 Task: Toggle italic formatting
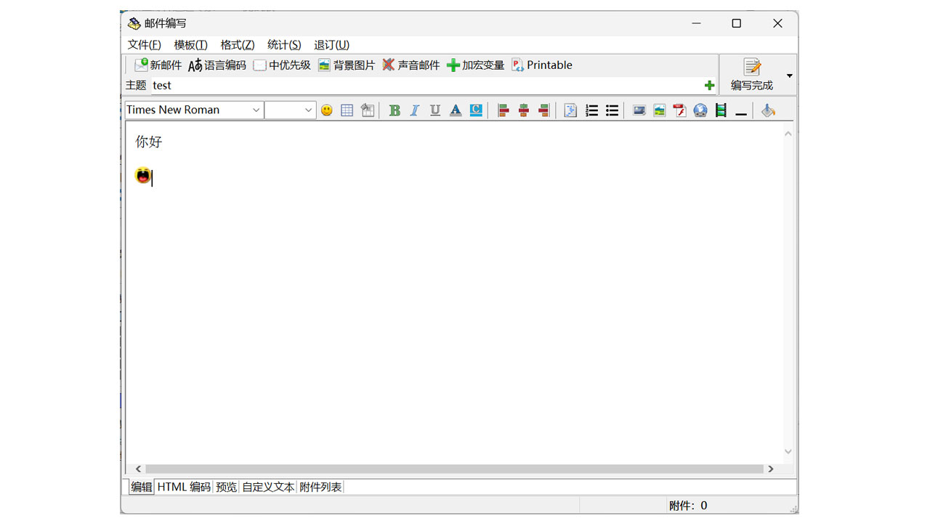pyautogui.click(x=415, y=110)
